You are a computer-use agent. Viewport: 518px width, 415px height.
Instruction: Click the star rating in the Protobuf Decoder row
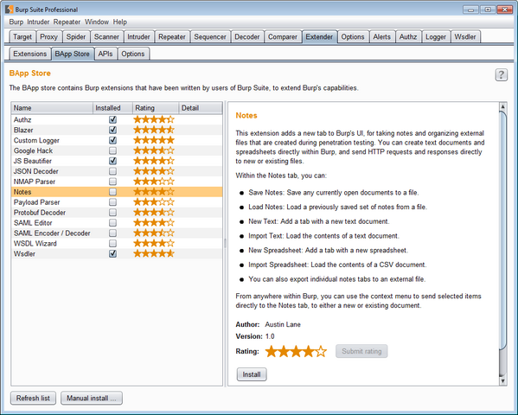point(154,213)
